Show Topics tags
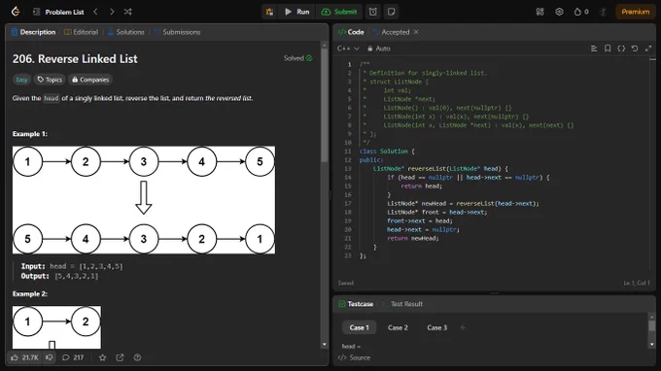 tap(50, 80)
